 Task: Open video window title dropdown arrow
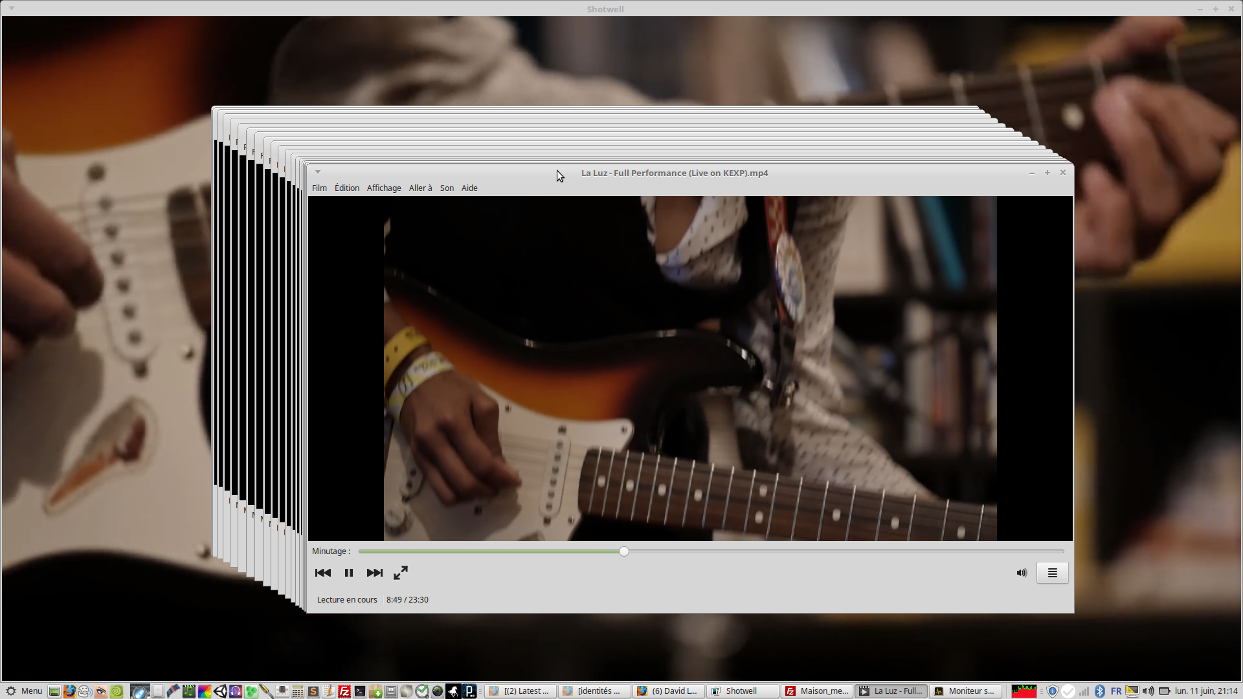point(318,172)
